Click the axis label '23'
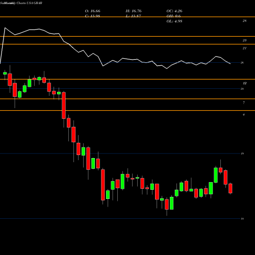This screenshot has height=255, width=255. point(244,40)
